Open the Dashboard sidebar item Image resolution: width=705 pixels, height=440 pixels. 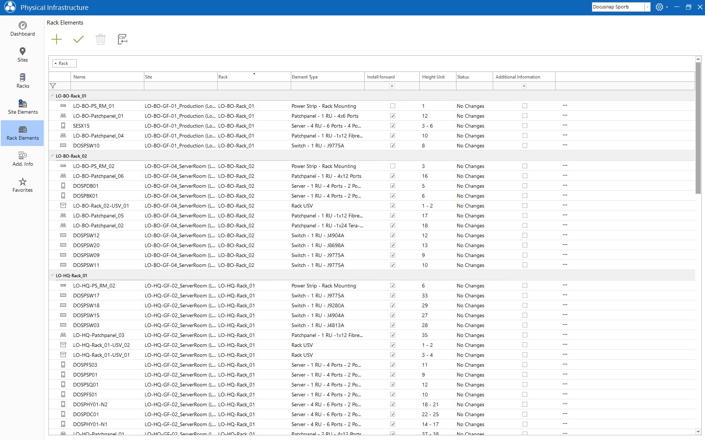tap(22, 29)
